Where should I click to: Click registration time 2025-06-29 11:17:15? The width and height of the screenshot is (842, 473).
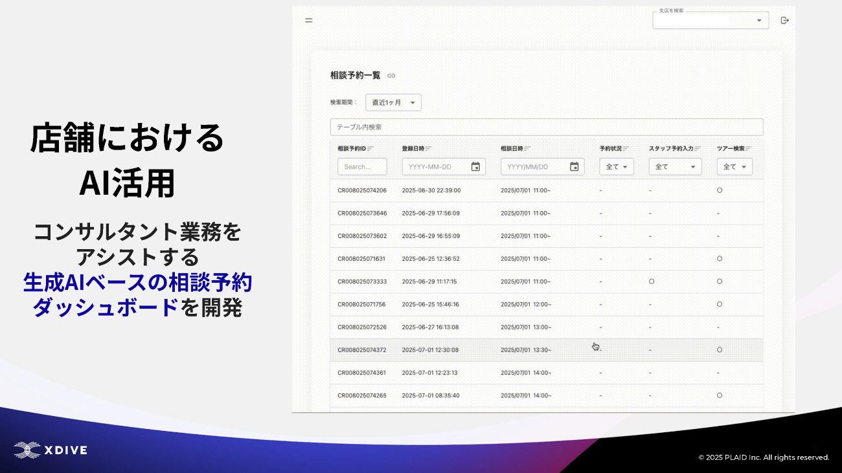[429, 281]
